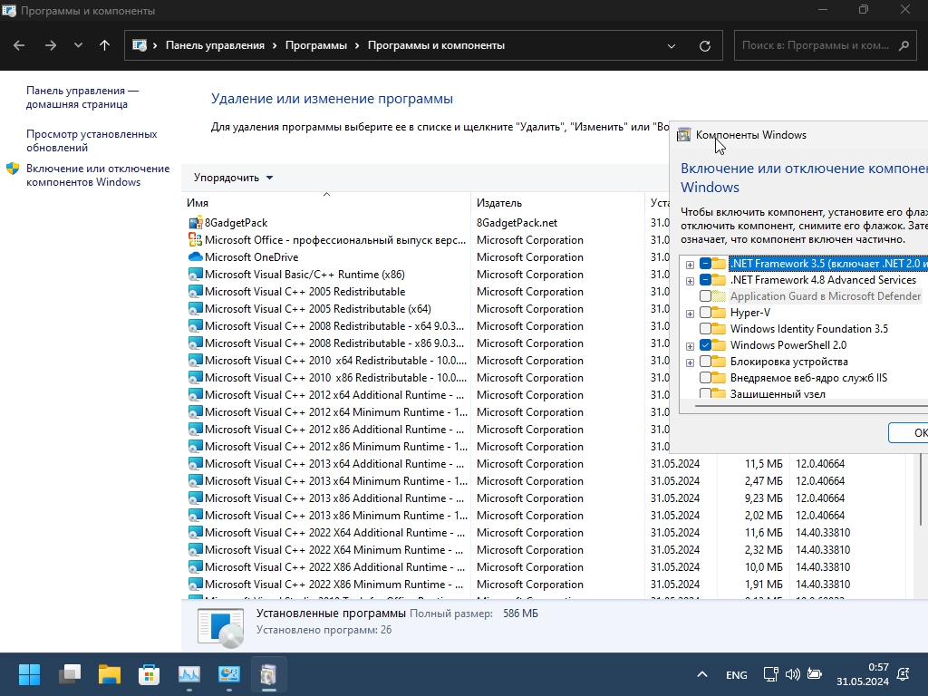Image resolution: width=928 pixels, height=696 pixels.
Task: Click the Microsoft Office program icon
Action: [195, 240]
